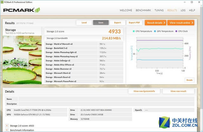Viewport: 203px width, 132px height.
Task: Switch to the BENCHMARK tab
Action: click(x=143, y=10)
